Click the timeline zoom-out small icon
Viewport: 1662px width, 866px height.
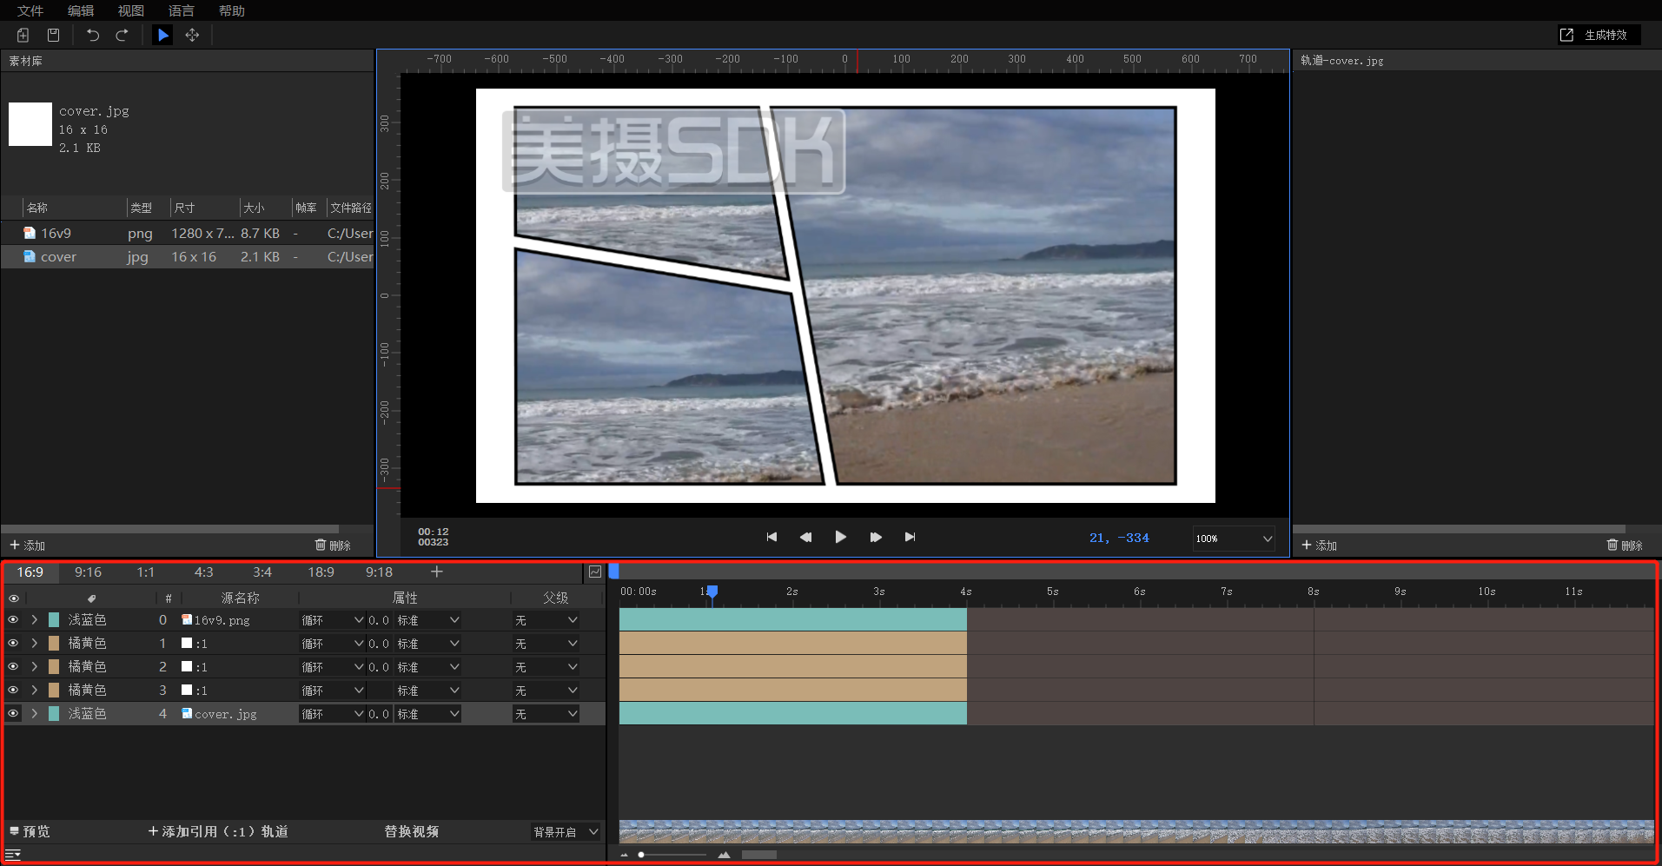pos(624,856)
